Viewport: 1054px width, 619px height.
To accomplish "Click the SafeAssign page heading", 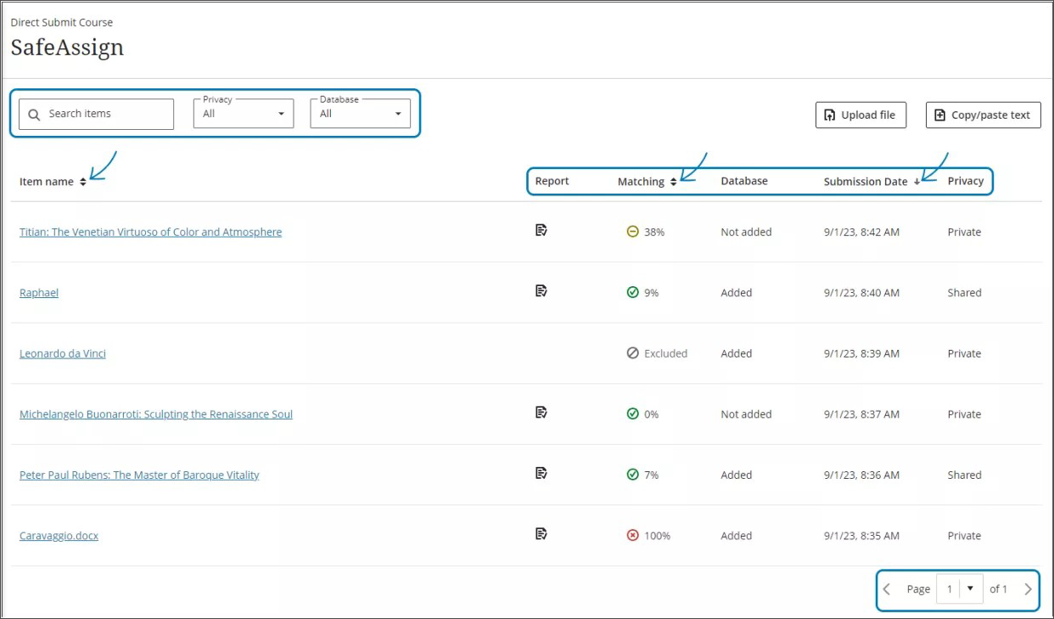I will point(67,48).
